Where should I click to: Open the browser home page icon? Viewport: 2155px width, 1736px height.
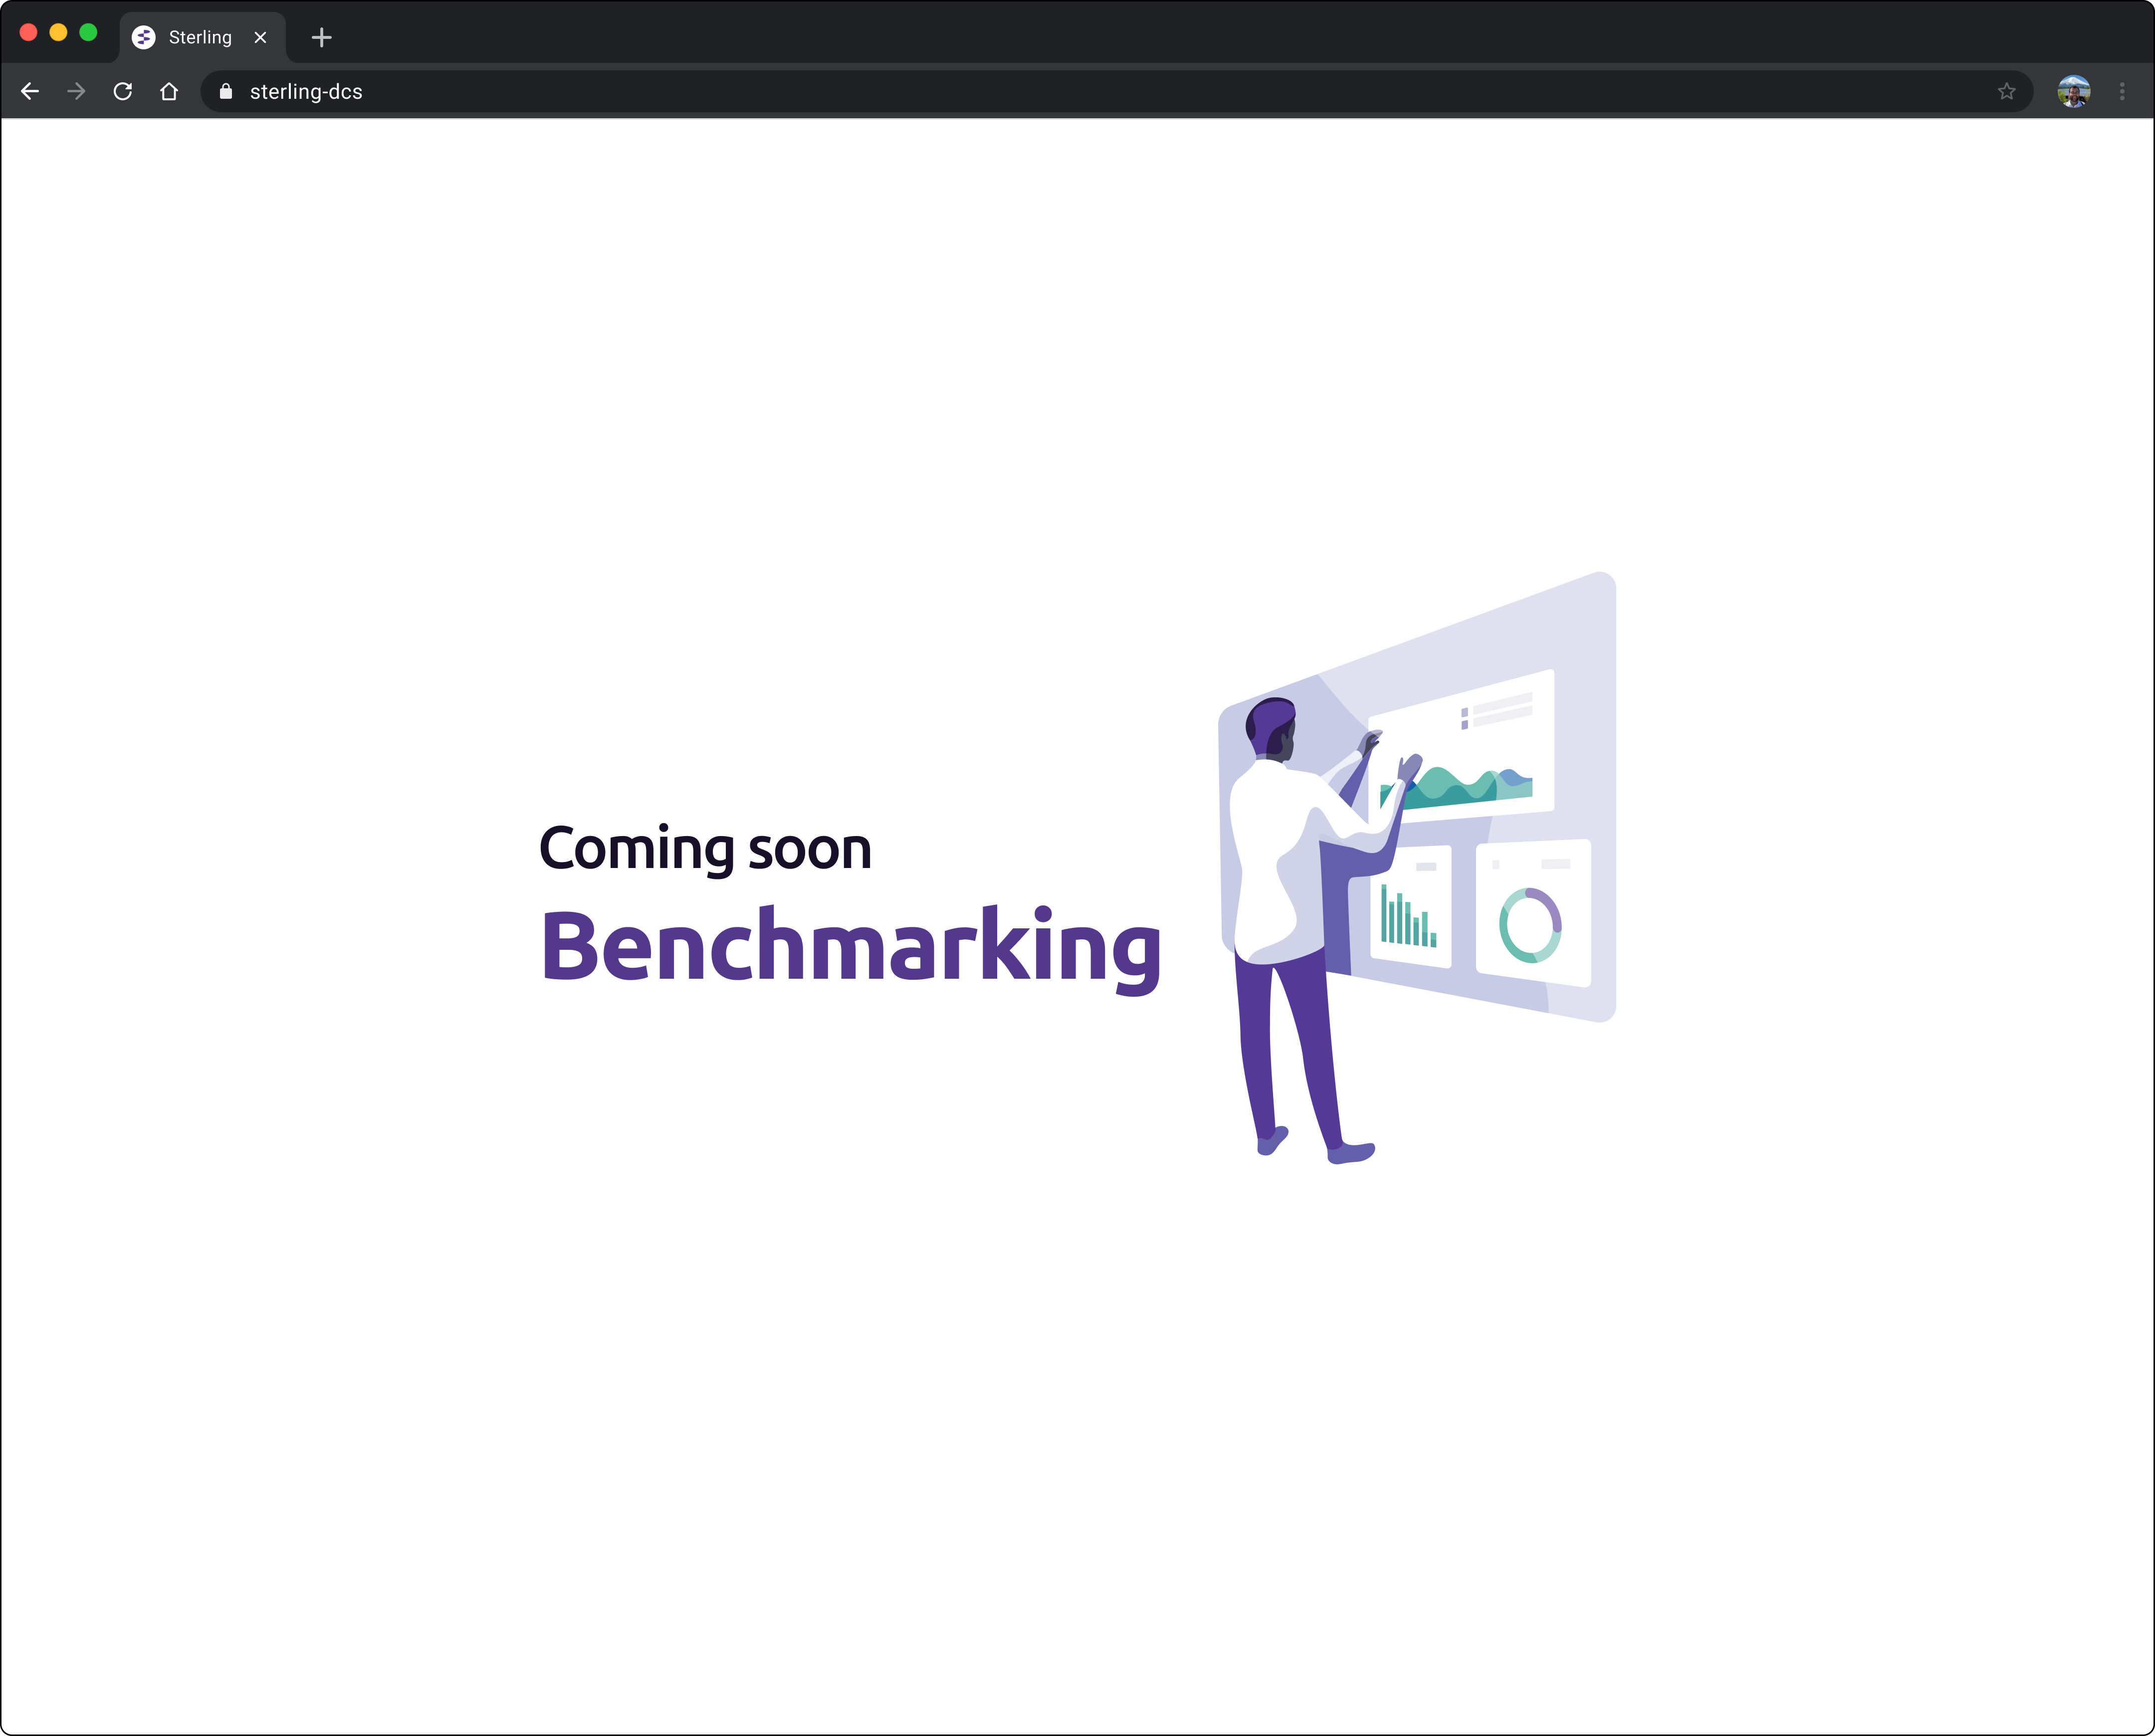coord(169,92)
